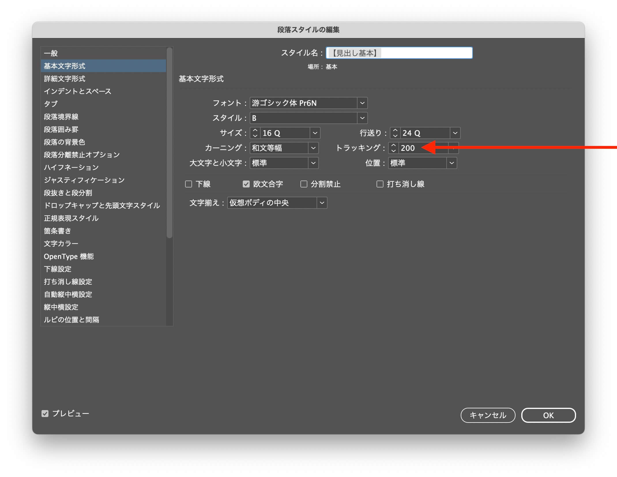This screenshot has height=477, width=617.
Task: Click the tracking (トラッキング) stepper arrows
Action: 393,148
